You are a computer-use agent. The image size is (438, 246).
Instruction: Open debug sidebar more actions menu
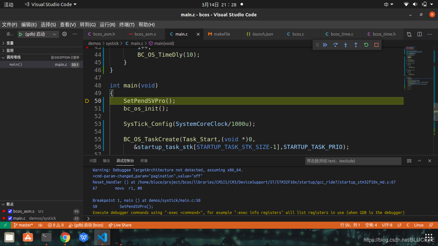coord(75,34)
